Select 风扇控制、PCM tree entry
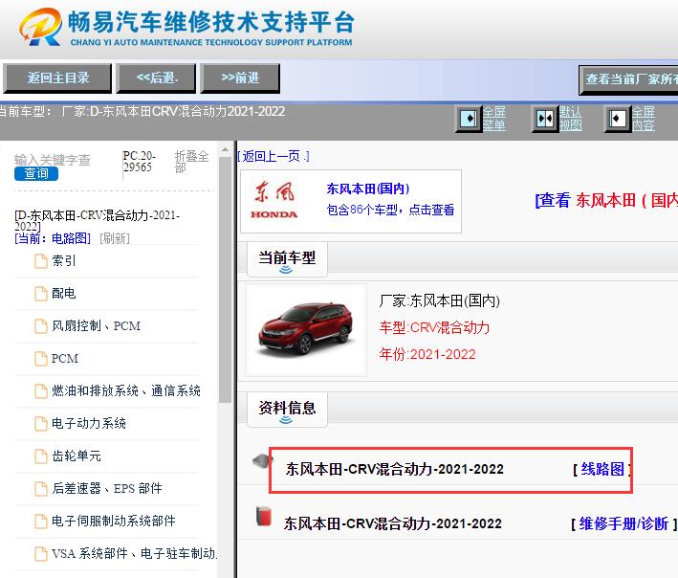 click(96, 325)
